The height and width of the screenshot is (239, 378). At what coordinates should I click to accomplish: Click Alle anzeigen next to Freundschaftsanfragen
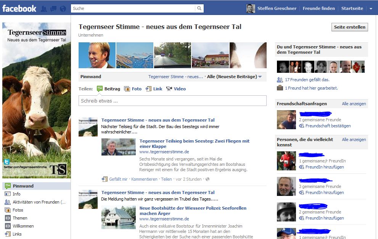tap(354, 104)
